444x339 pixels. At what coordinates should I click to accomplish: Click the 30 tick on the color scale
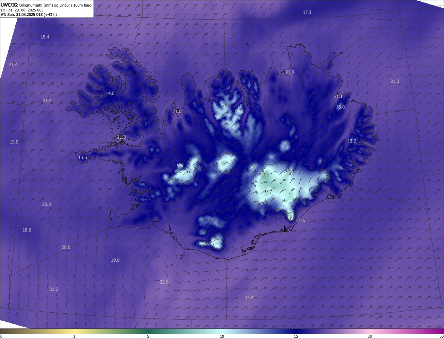pos(370,337)
